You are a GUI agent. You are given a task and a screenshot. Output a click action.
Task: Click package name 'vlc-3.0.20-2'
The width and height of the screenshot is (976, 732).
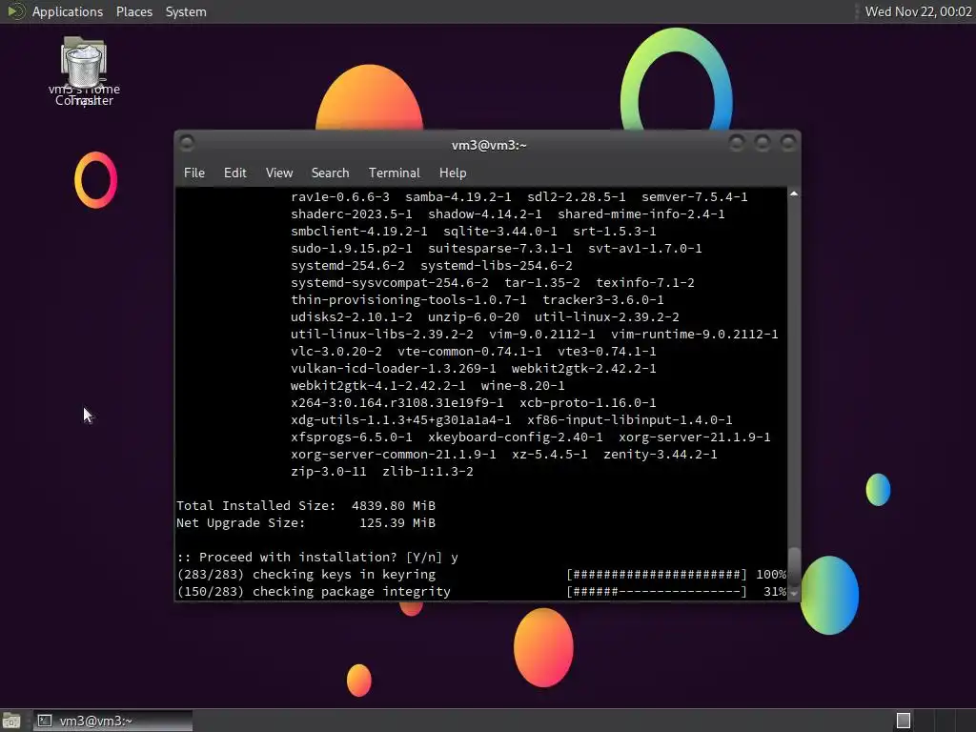click(x=336, y=351)
